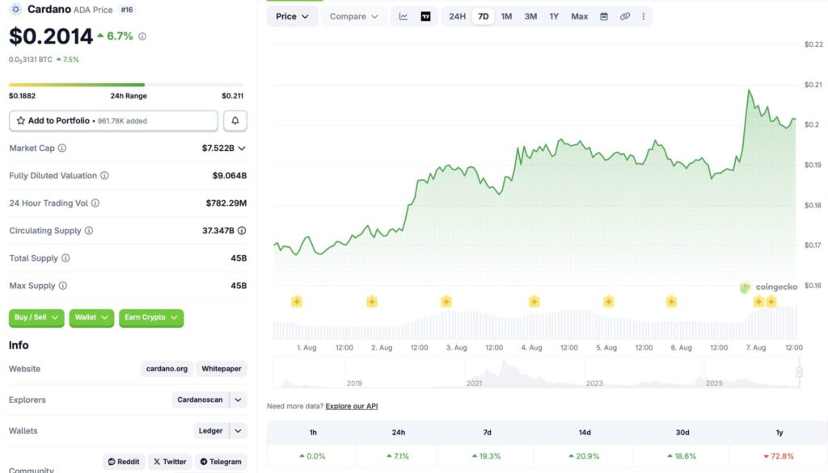Open the Total Supply info icon
828x473 pixels.
[x=65, y=257]
